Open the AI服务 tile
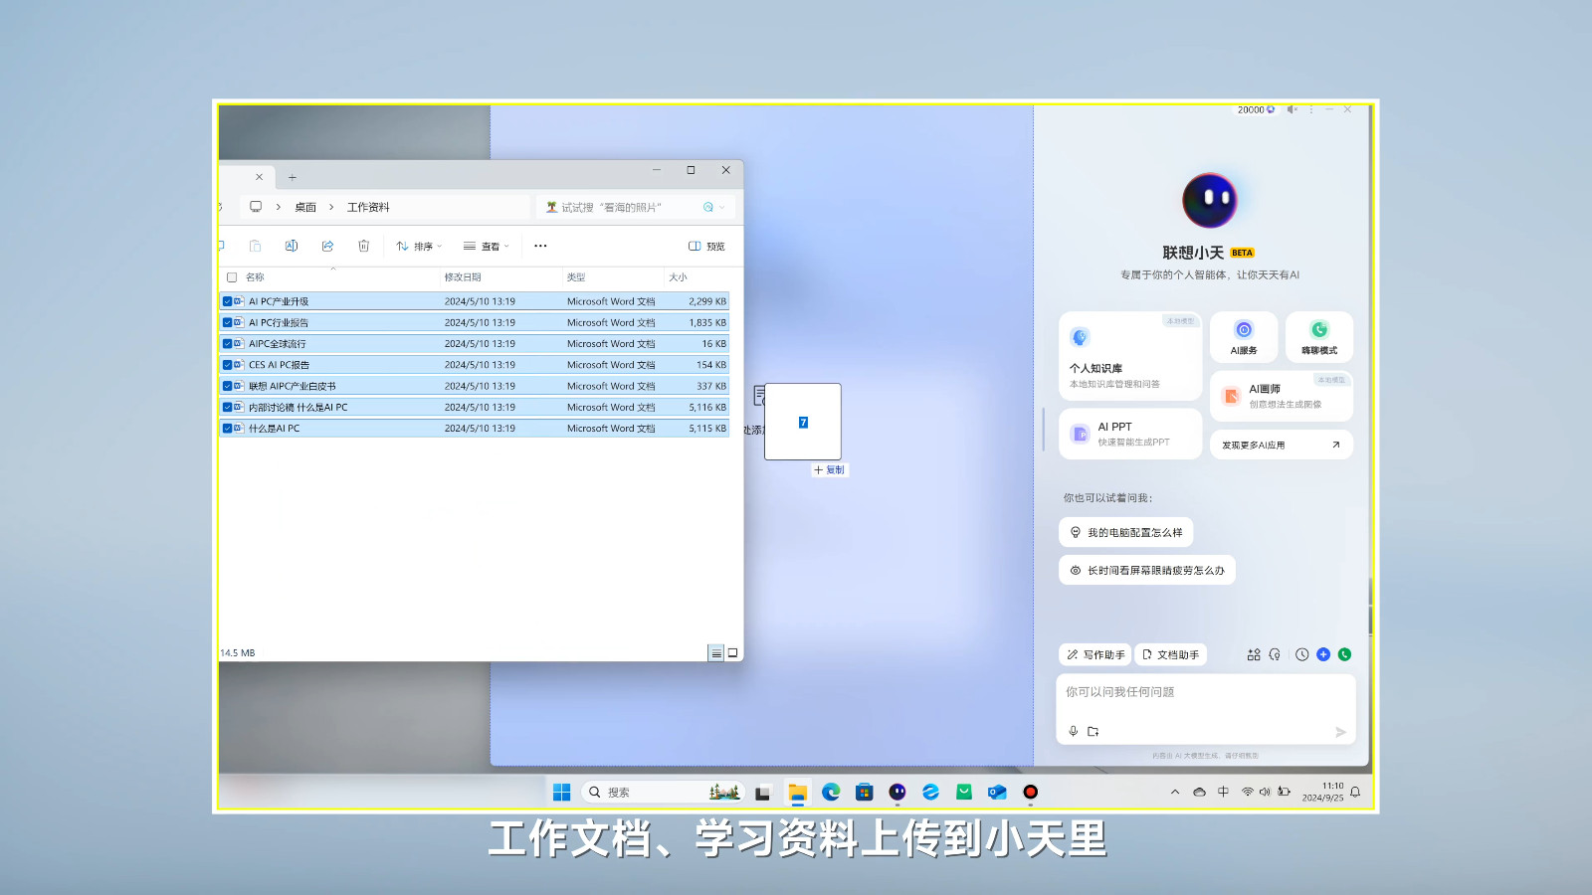Image resolution: width=1592 pixels, height=895 pixels. click(1244, 337)
